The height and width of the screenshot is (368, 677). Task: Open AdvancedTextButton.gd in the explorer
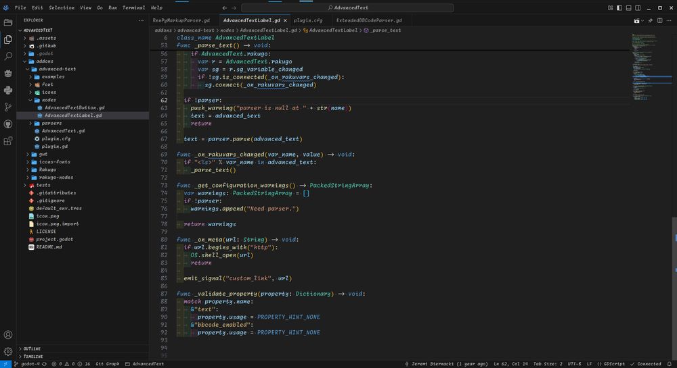click(x=82, y=107)
